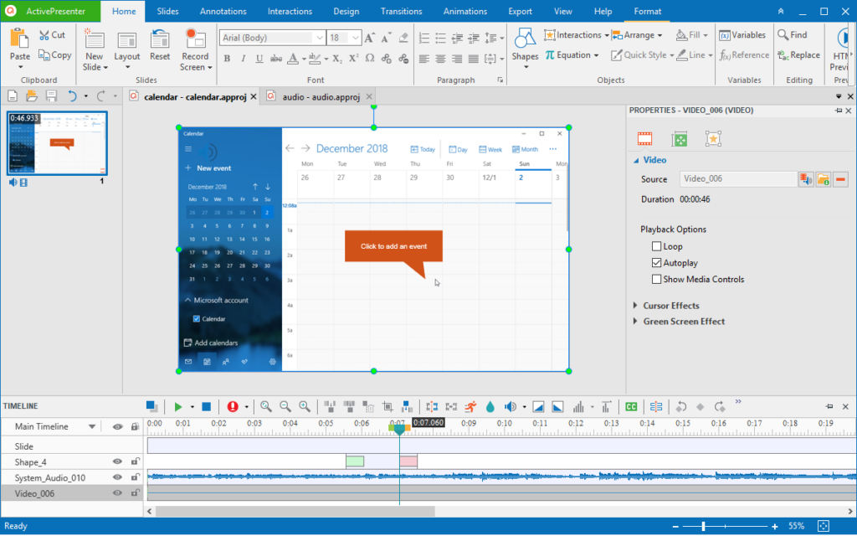Screen dimensions: 857x536
Task: Click the crop range timeline icon
Action: pos(387,406)
